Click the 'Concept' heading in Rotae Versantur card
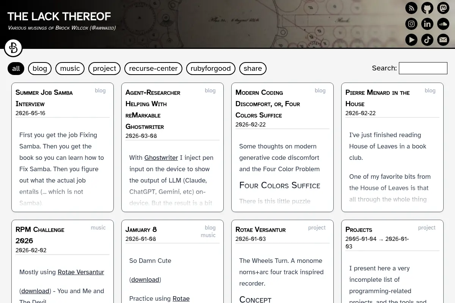 256,299
